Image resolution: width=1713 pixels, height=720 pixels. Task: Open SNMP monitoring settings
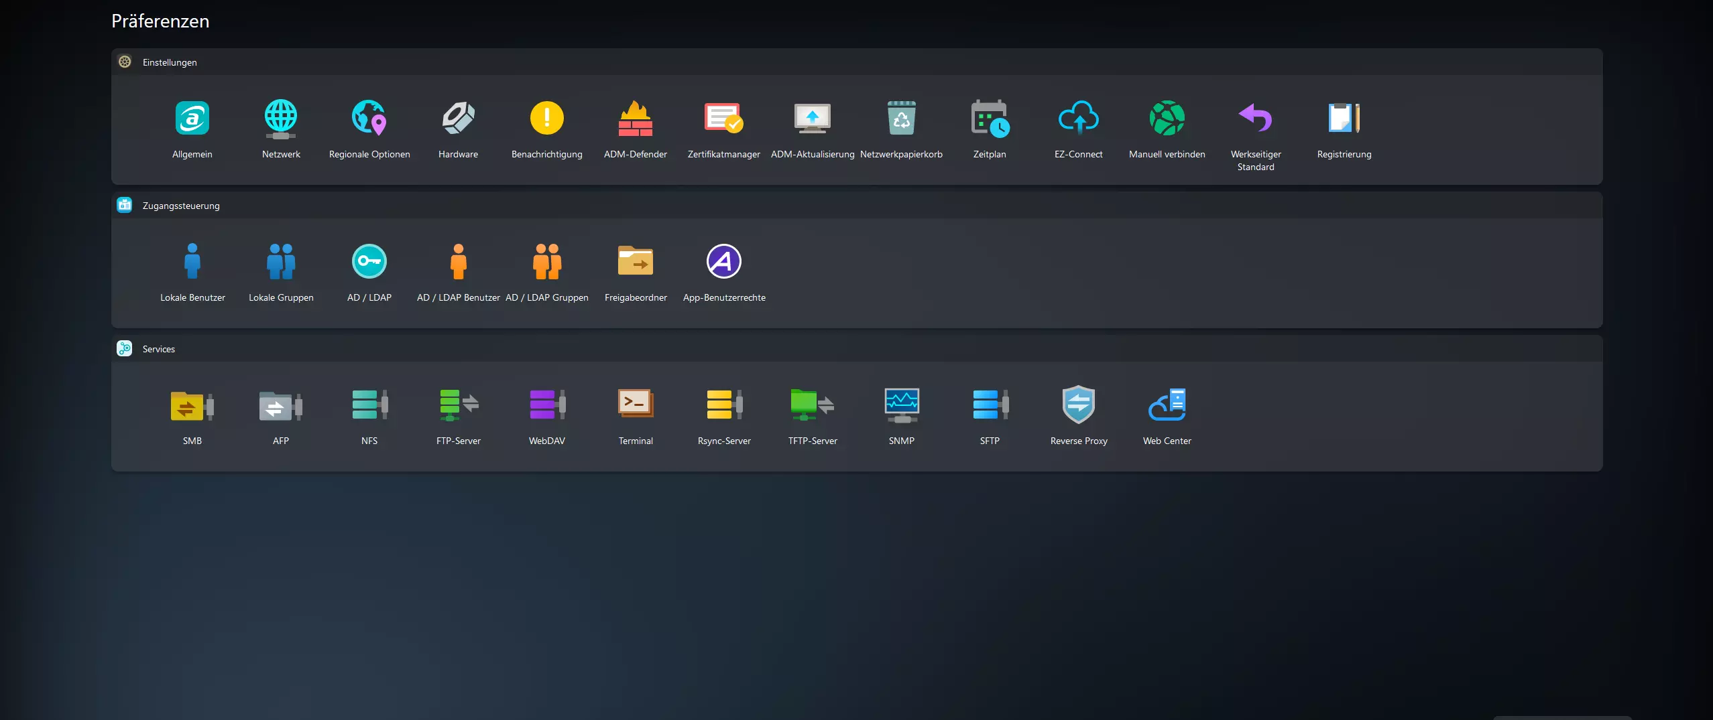coord(902,405)
